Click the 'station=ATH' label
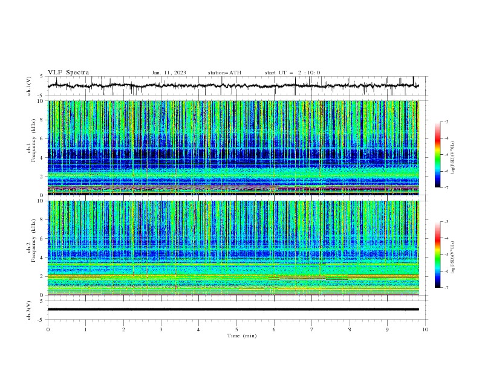Viewport: 479px width, 370px height. click(224, 73)
